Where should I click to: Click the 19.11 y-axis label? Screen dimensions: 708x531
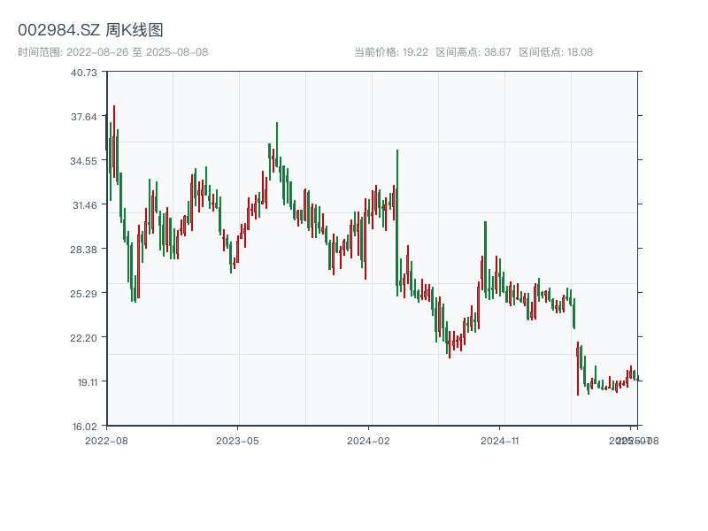[x=84, y=382]
